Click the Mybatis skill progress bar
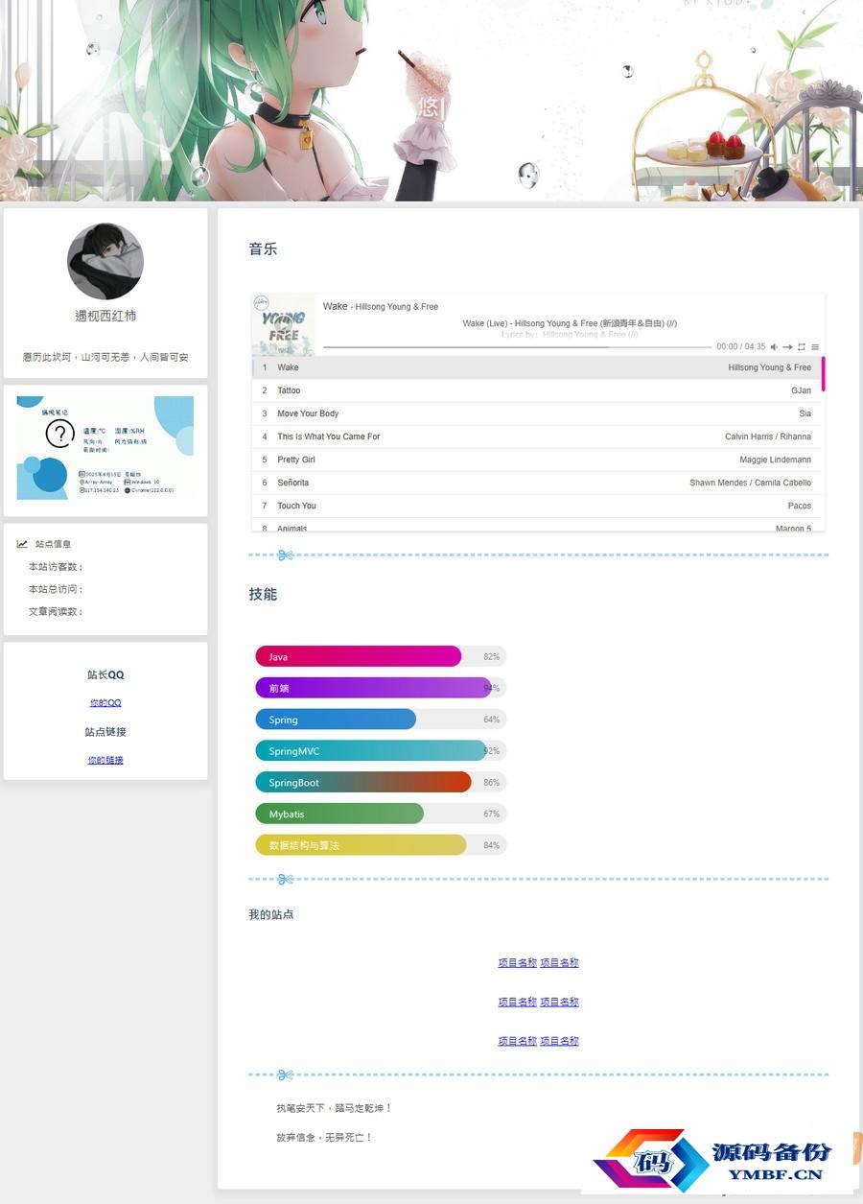 (381, 814)
